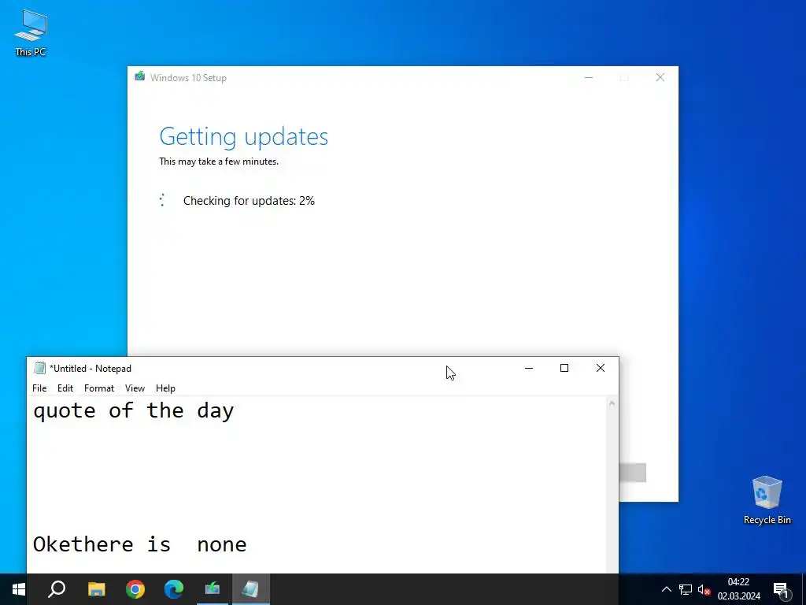
Task: Click the muted volume tray icon
Action: (704, 589)
